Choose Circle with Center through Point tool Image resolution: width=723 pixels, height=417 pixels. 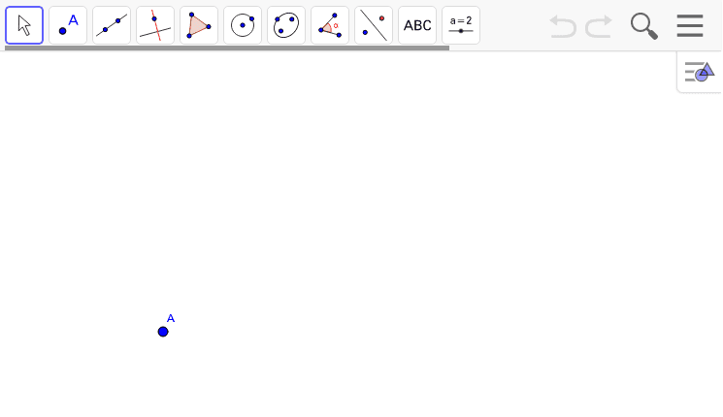243,25
